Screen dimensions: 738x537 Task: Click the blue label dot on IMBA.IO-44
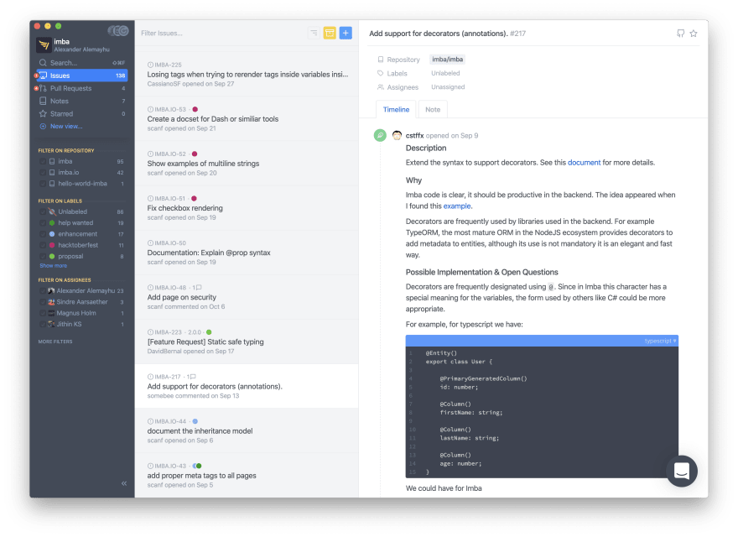(195, 421)
